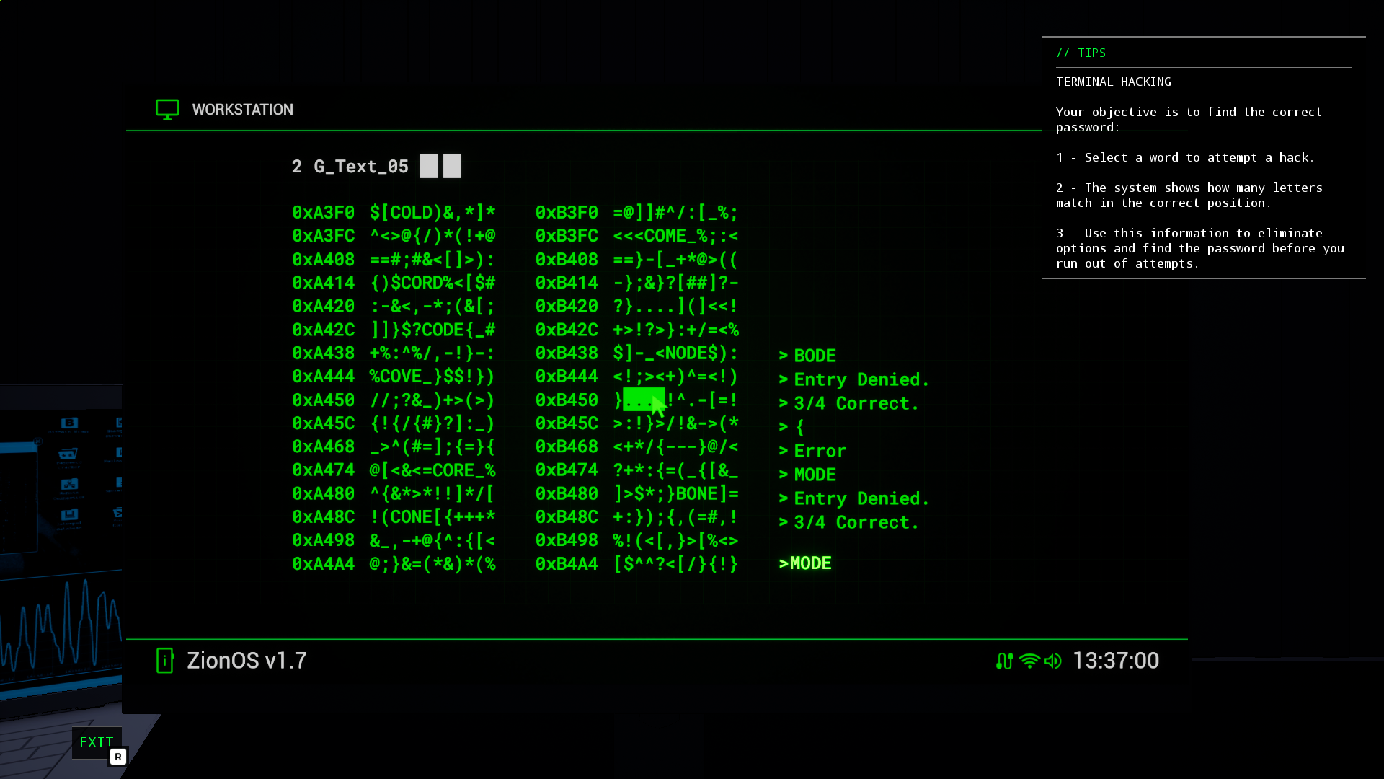Click the network connection status icon
The image size is (1384, 779).
pyautogui.click(x=1004, y=661)
